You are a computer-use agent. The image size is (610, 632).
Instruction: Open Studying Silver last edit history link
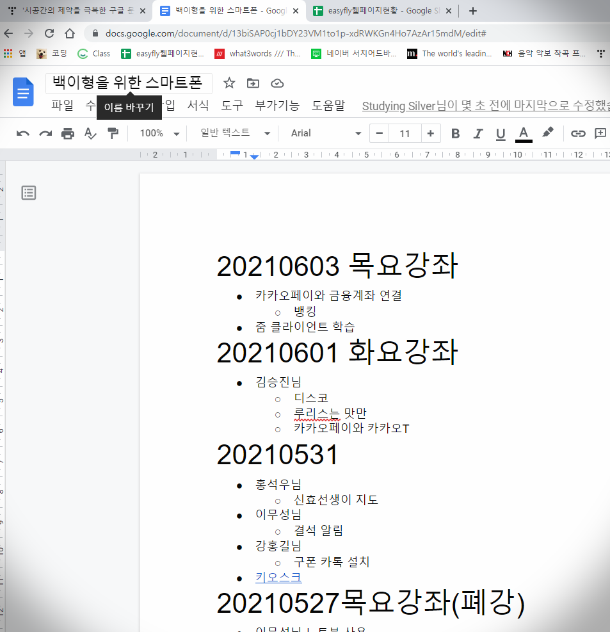pyautogui.click(x=486, y=106)
